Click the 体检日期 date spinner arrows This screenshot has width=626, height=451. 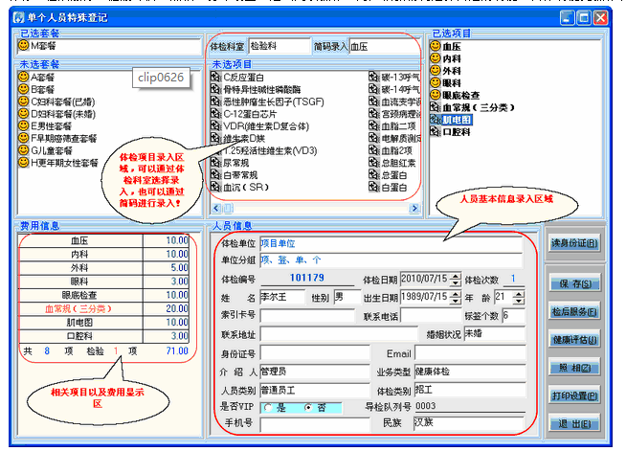[x=456, y=279]
